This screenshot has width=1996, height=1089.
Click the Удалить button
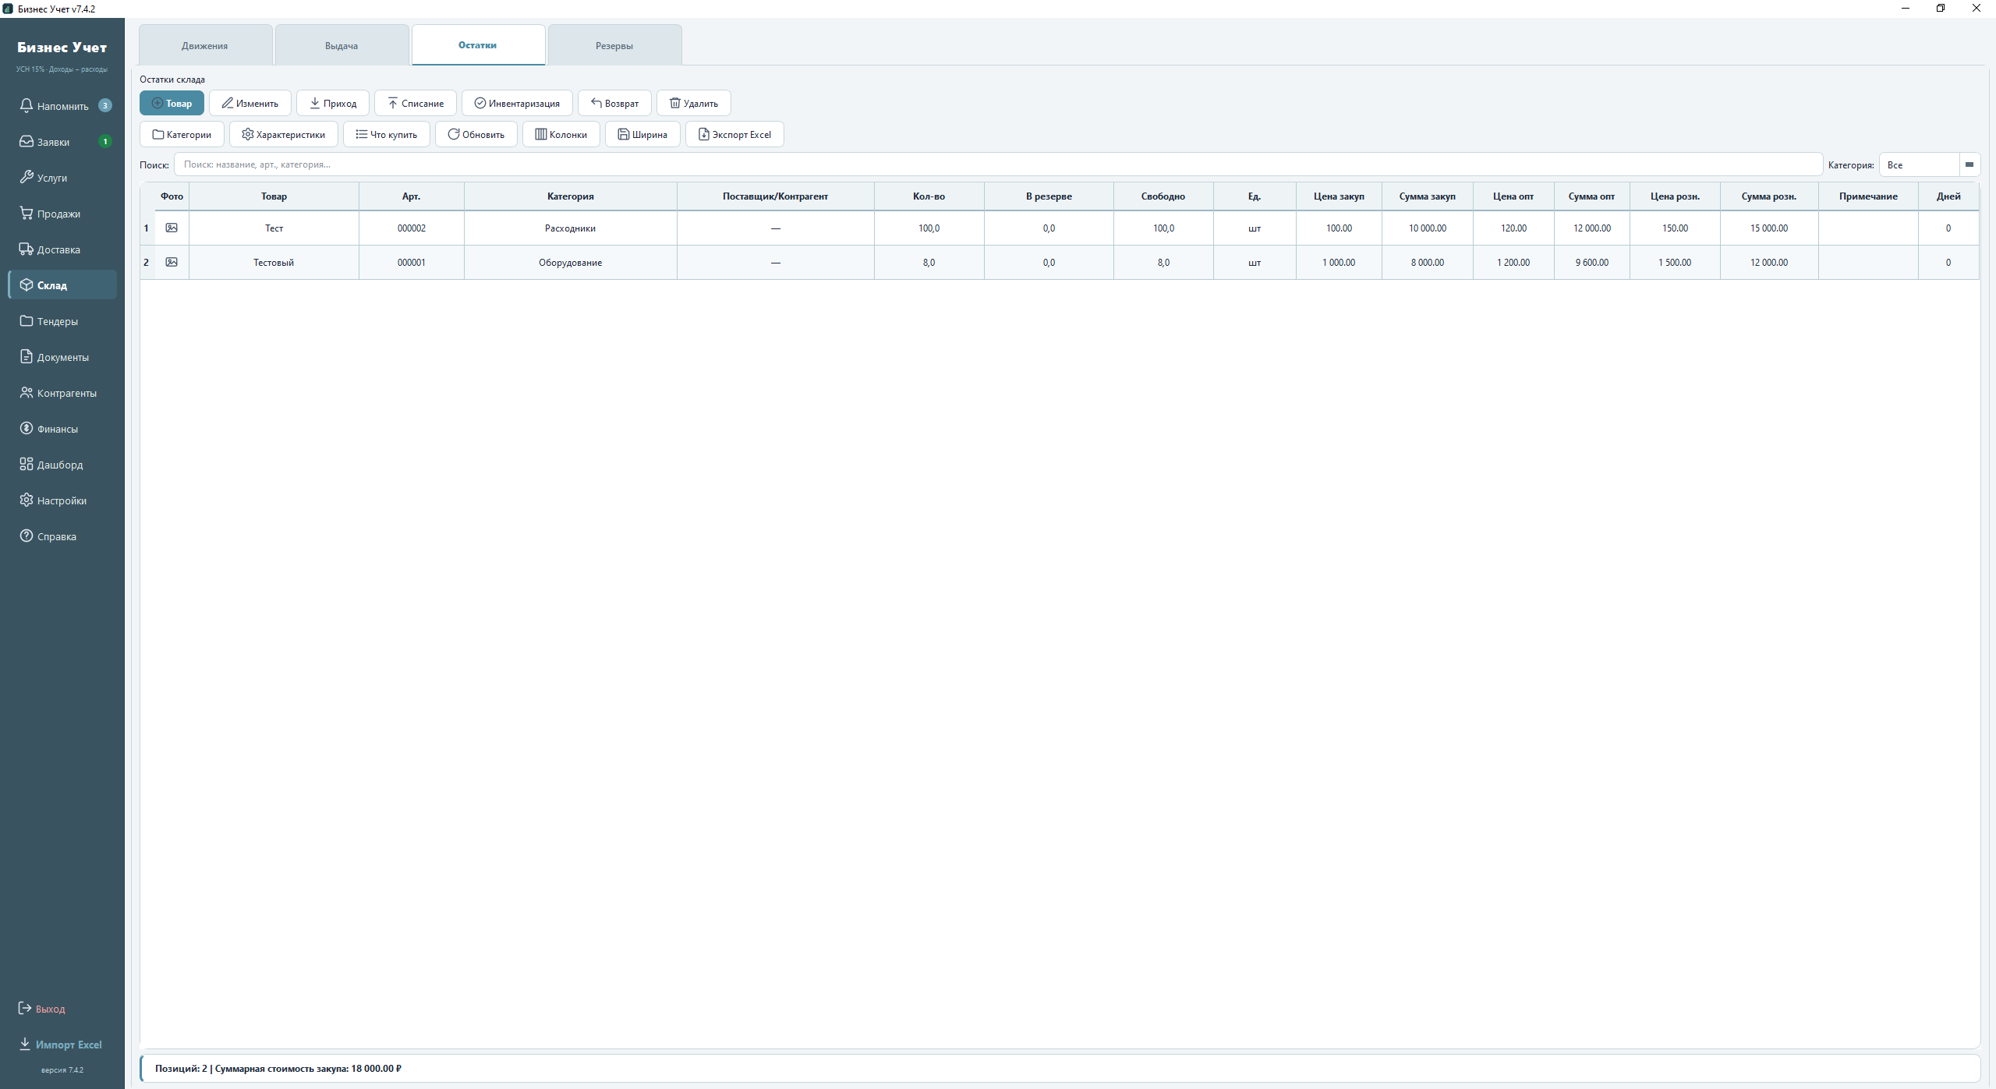pyautogui.click(x=694, y=103)
